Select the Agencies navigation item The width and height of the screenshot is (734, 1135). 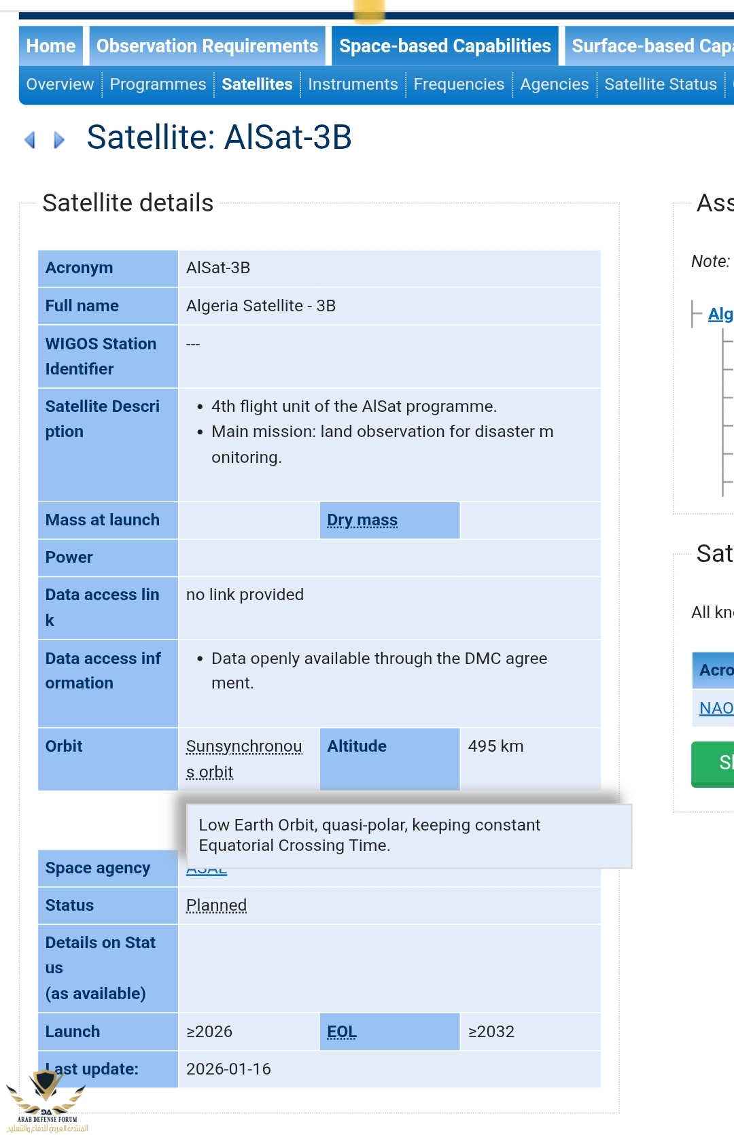pyautogui.click(x=554, y=84)
